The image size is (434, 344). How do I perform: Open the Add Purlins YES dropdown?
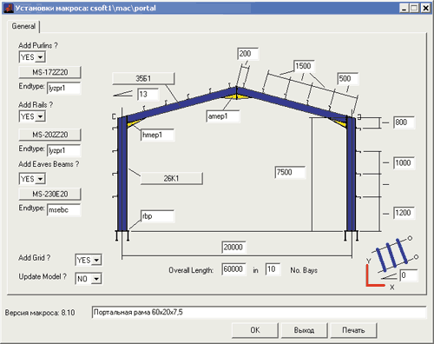(x=40, y=57)
